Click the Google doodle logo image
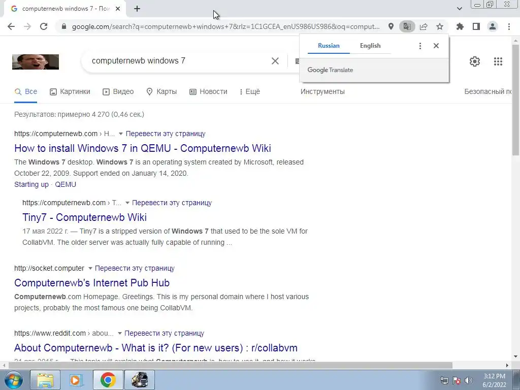 click(36, 62)
